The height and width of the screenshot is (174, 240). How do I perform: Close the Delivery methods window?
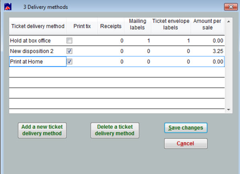tap(231, 7)
